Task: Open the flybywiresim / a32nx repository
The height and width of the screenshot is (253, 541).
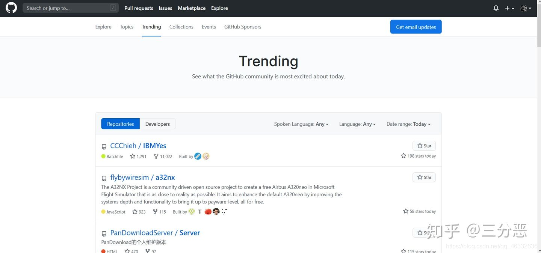Action: (143, 177)
